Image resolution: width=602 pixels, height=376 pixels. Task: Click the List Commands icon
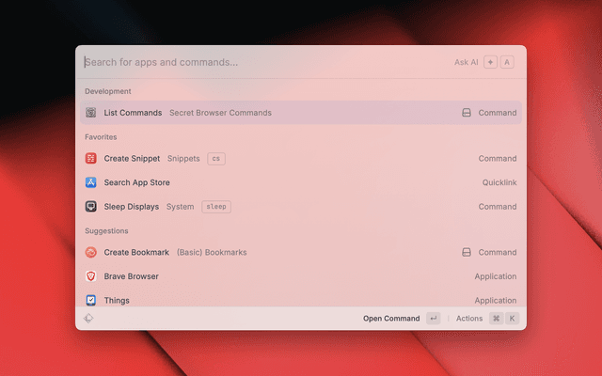pos(91,113)
